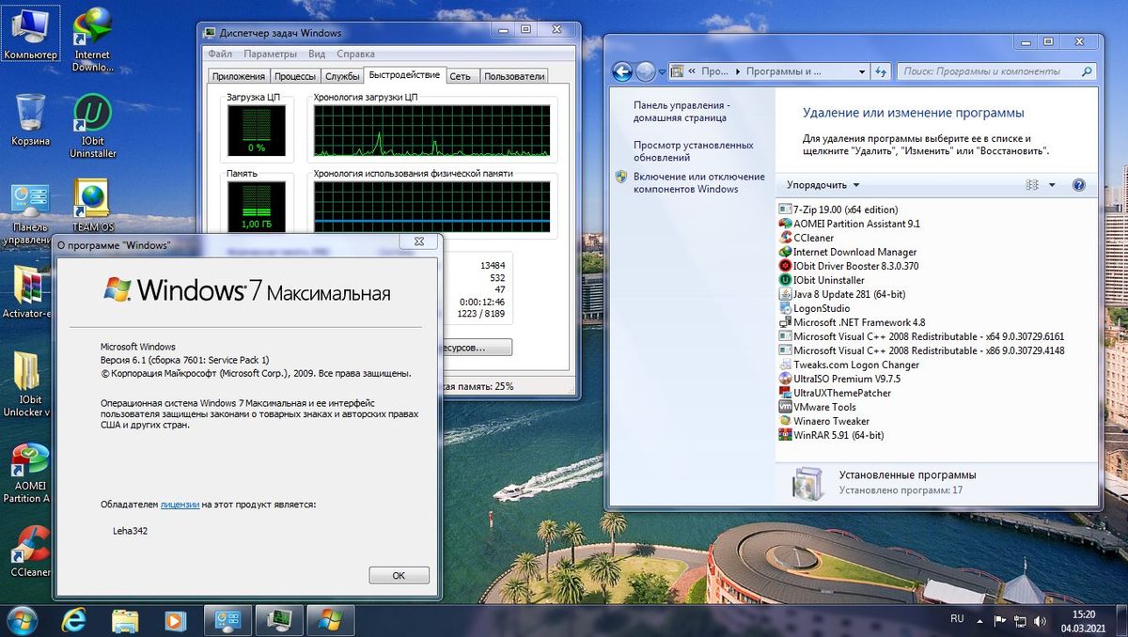Select IObit Driver Booster 8.3.0.370

[x=849, y=266]
